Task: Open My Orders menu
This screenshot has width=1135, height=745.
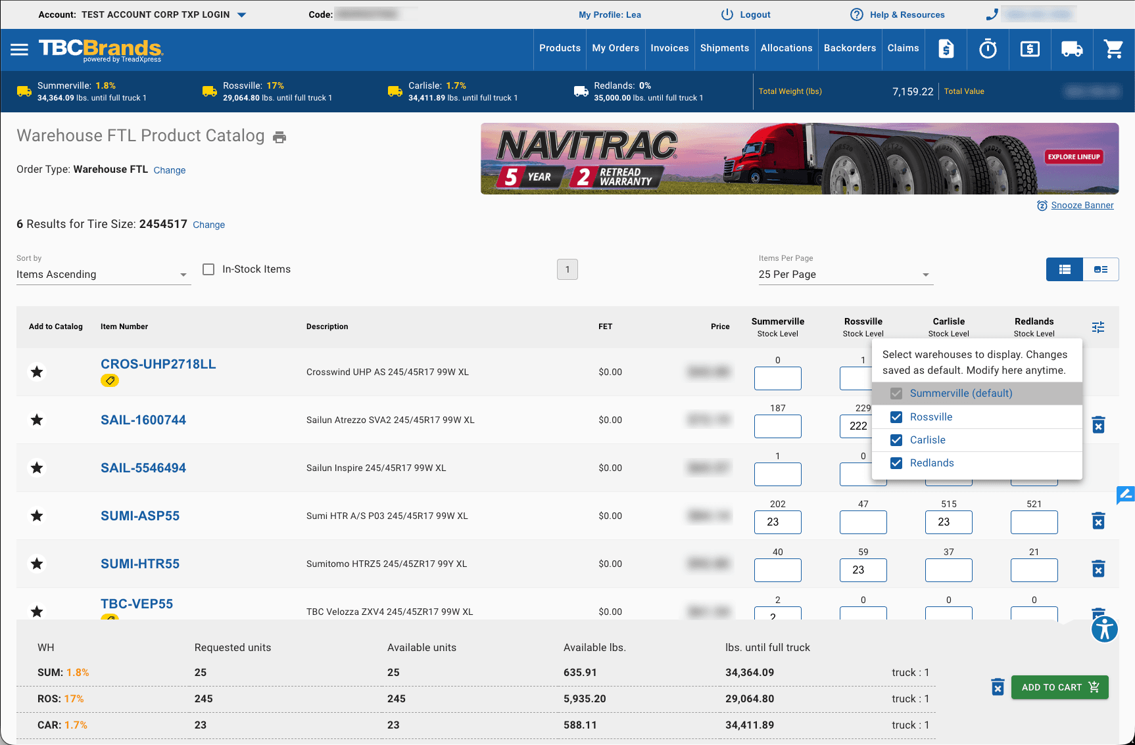Action: (x=616, y=48)
